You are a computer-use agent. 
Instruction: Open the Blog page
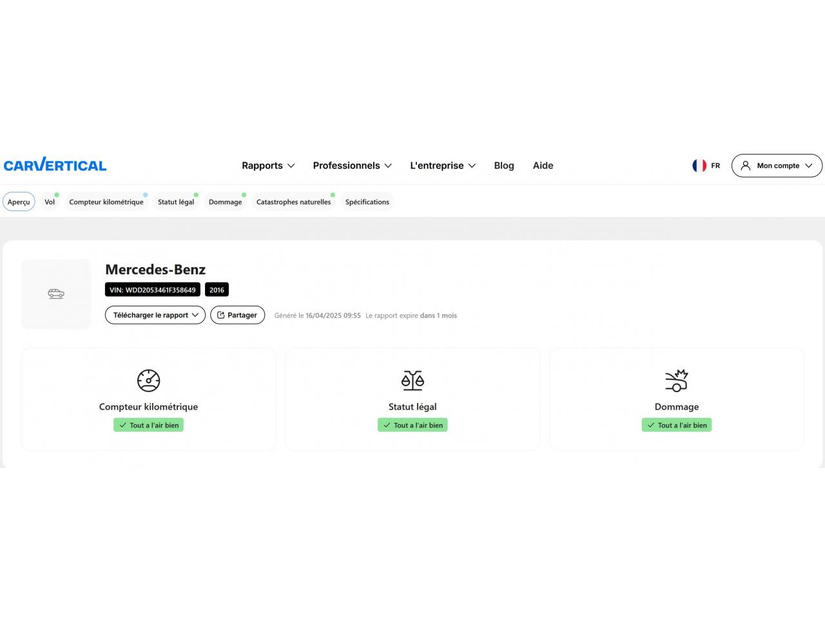point(504,165)
